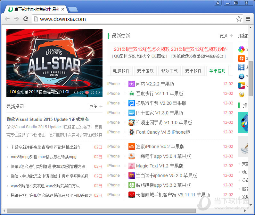This screenshot has width=255, height=215.
Task: Open the Chrome user profile button
Action: pyautogui.click(x=218, y=3)
